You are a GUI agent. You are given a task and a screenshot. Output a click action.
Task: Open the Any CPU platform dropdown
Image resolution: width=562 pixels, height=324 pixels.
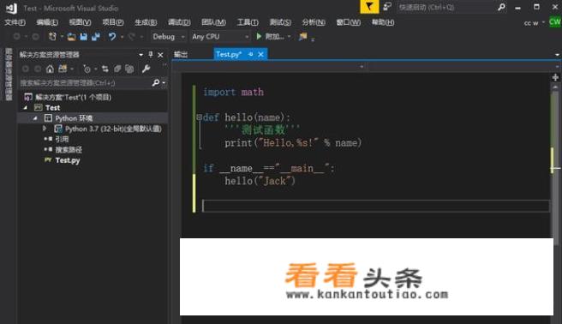point(247,37)
